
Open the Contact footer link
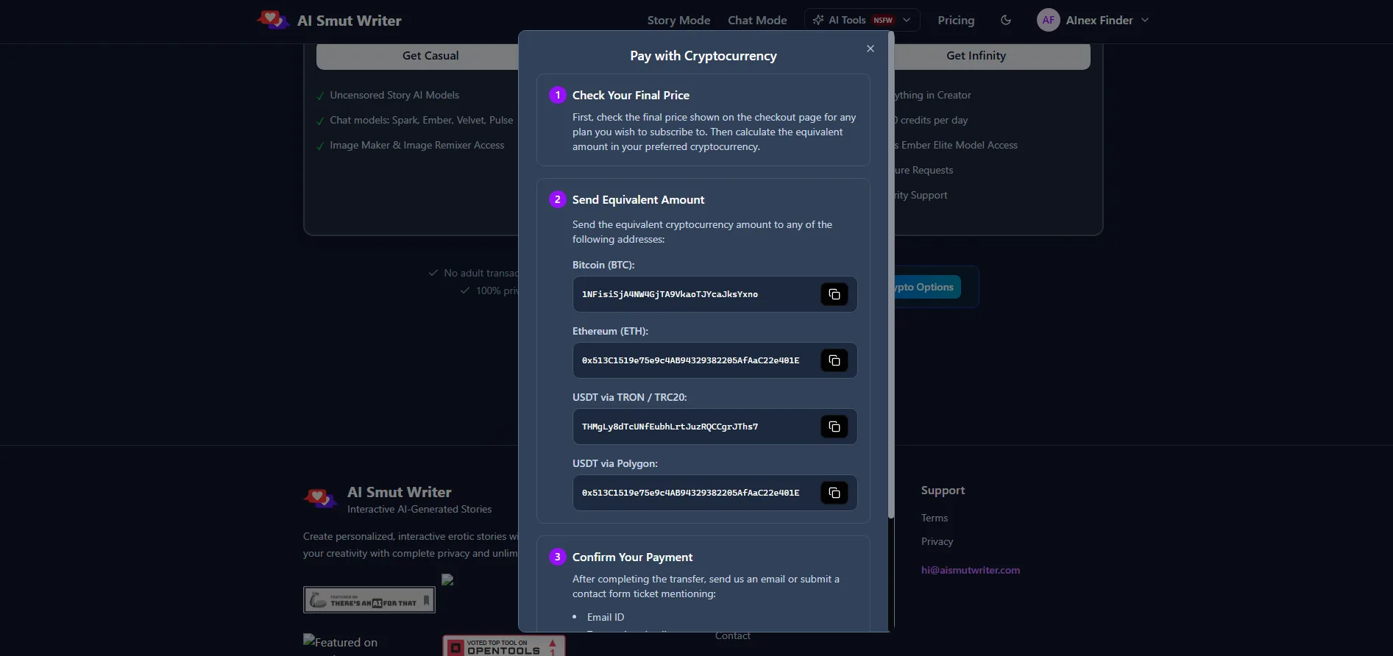click(x=733, y=636)
